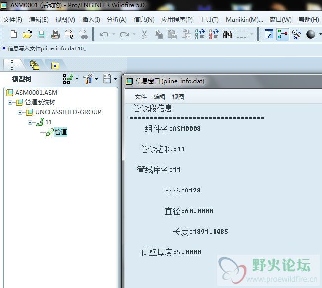
Task: Open redo history dropdown arrow
Action: coord(134,34)
